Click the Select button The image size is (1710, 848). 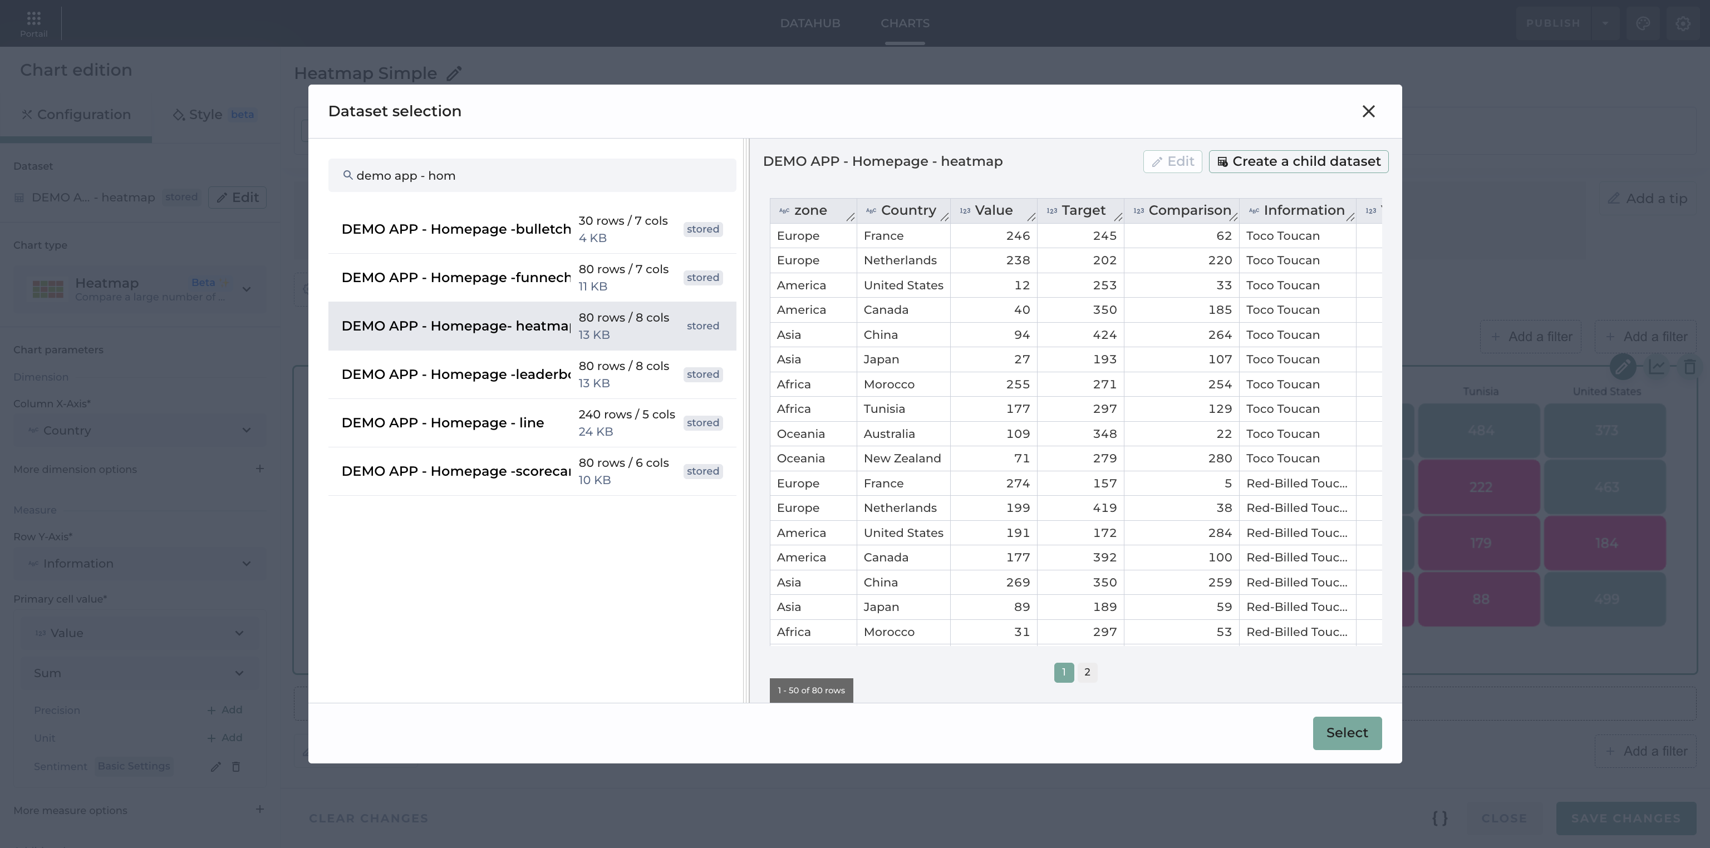(1347, 733)
